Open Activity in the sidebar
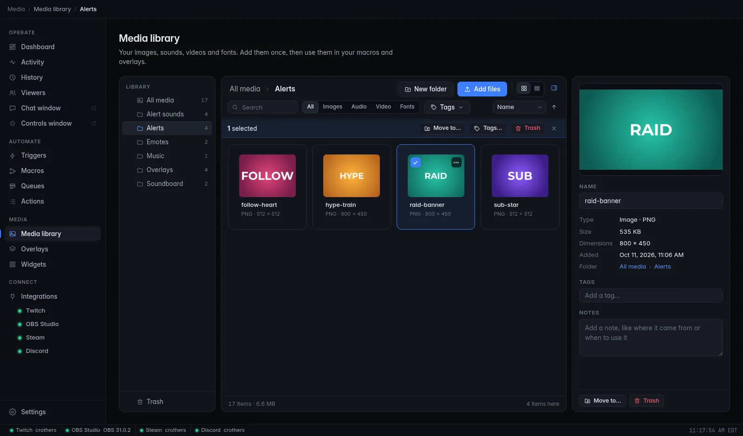 coord(52,62)
